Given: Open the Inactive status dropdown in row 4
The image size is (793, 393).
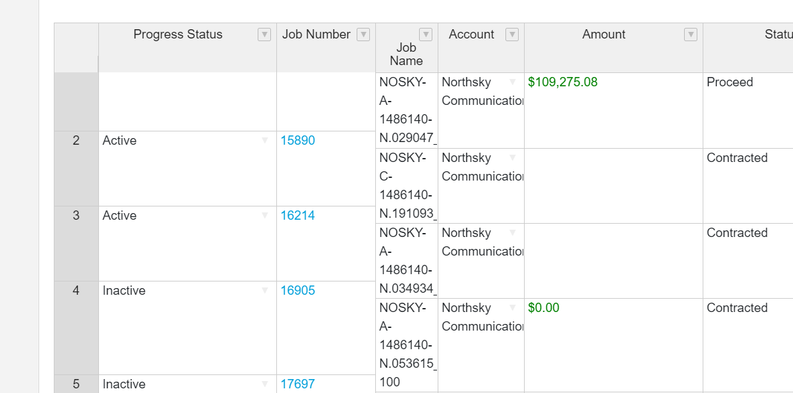Looking at the screenshot, I should click(265, 291).
